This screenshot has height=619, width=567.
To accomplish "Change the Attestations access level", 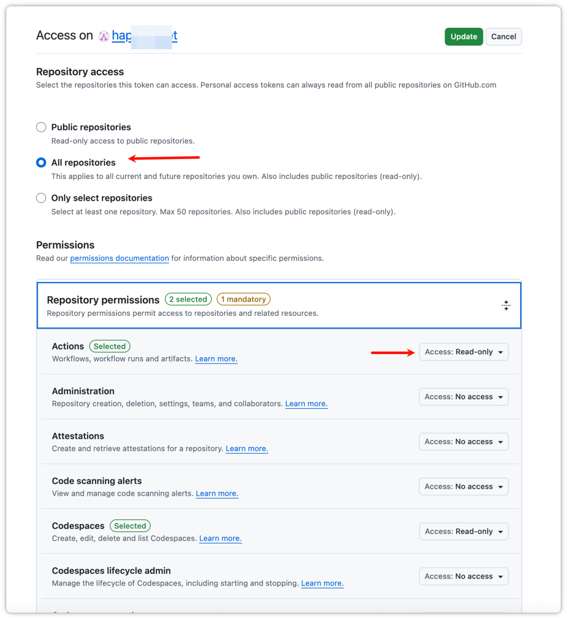I will [464, 441].
